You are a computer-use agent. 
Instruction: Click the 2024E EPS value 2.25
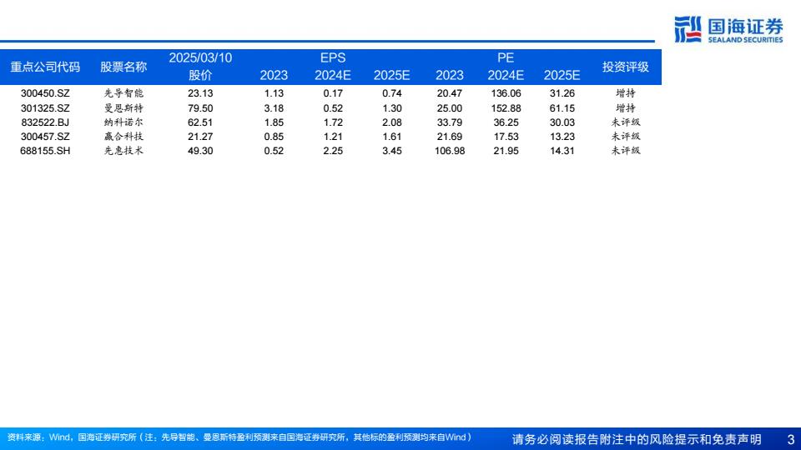333,151
